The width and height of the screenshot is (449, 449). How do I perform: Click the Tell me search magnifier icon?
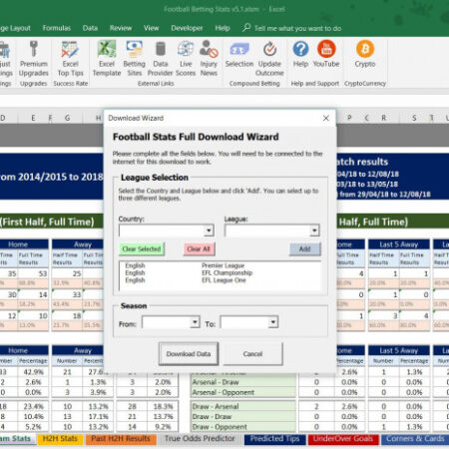tap(246, 27)
